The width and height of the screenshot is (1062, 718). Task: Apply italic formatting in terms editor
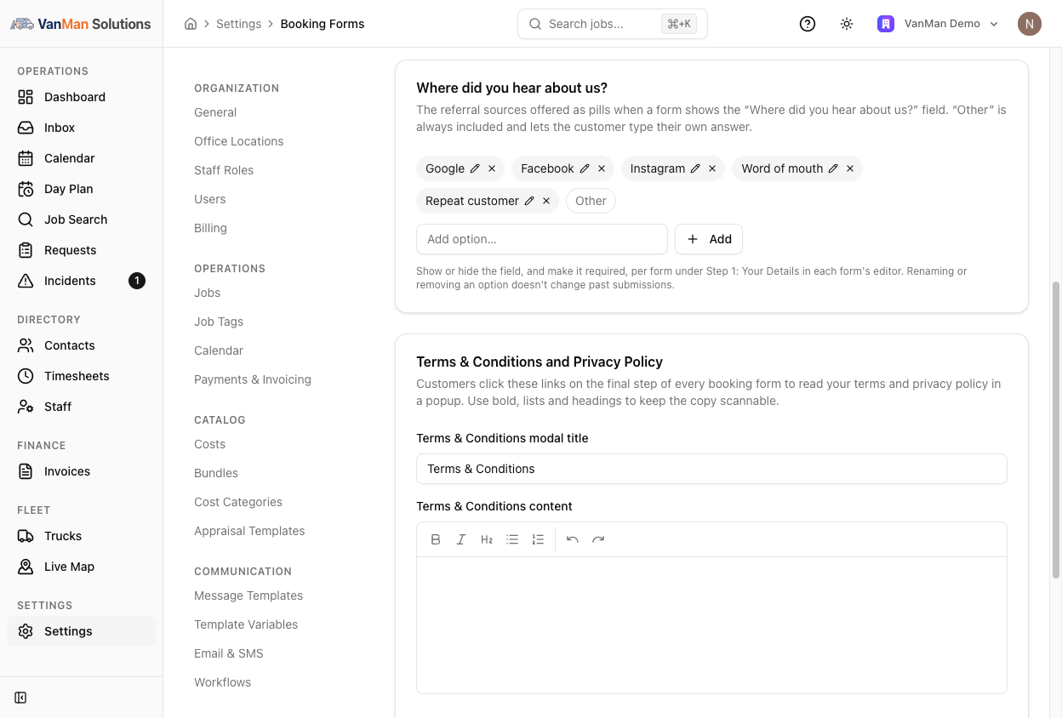(461, 539)
